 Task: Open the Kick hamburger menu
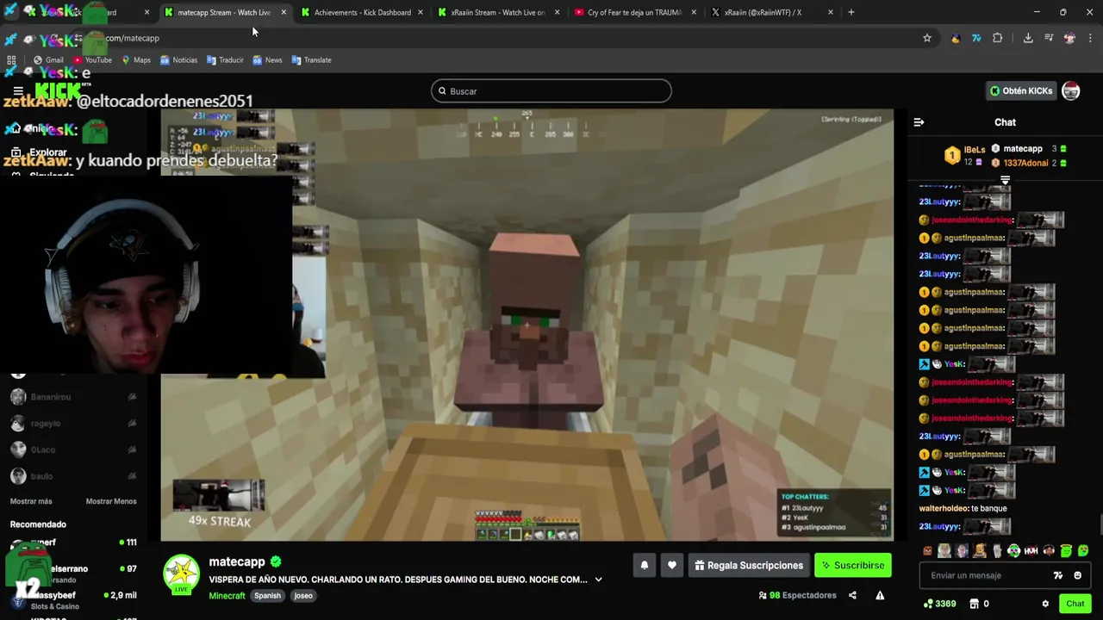click(17, 91)
